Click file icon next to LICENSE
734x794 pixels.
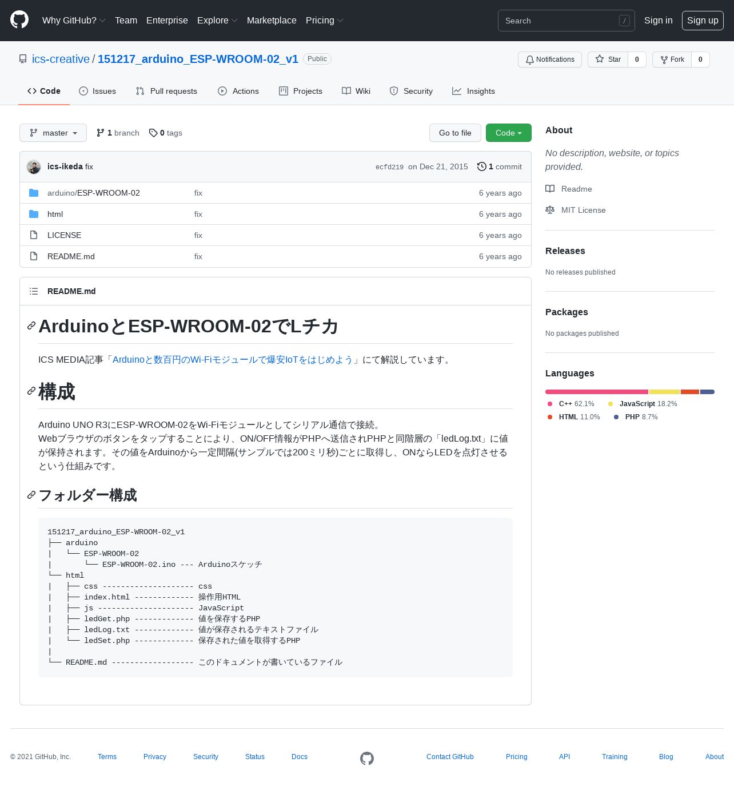34,235
